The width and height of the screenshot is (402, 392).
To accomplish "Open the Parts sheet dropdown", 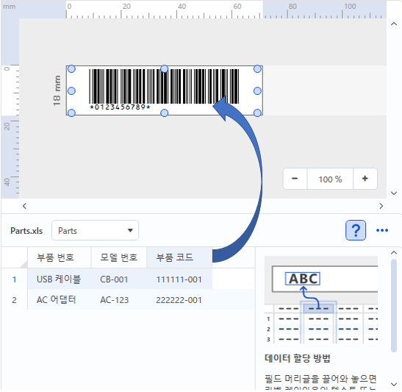I will (95, 230).
